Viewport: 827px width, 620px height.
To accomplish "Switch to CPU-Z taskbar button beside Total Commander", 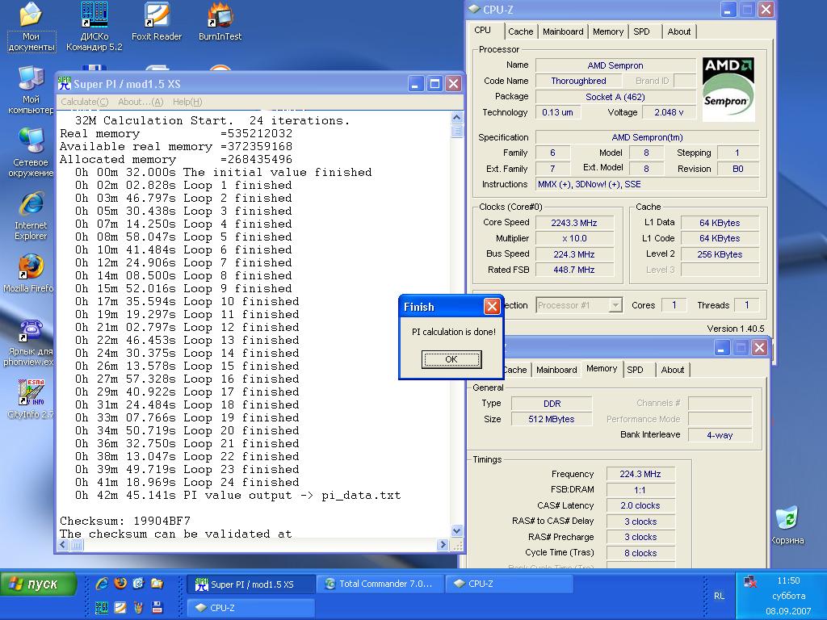I will [510, 584].
